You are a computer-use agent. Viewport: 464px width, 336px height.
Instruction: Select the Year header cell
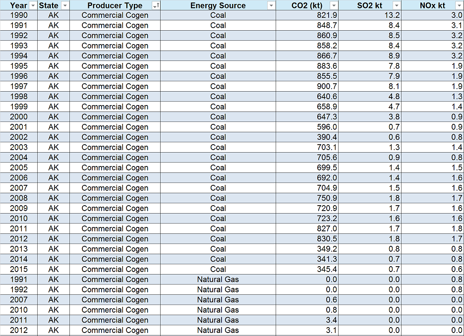(19, 5)
